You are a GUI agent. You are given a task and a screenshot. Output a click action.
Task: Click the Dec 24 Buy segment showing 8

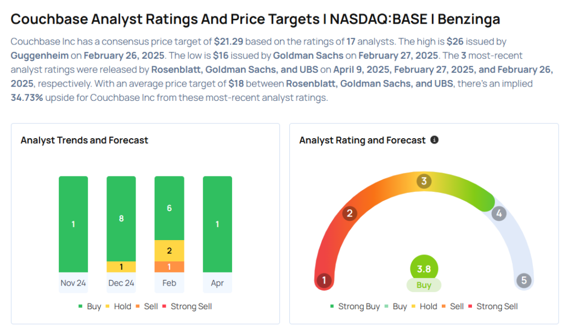point(121,218)
